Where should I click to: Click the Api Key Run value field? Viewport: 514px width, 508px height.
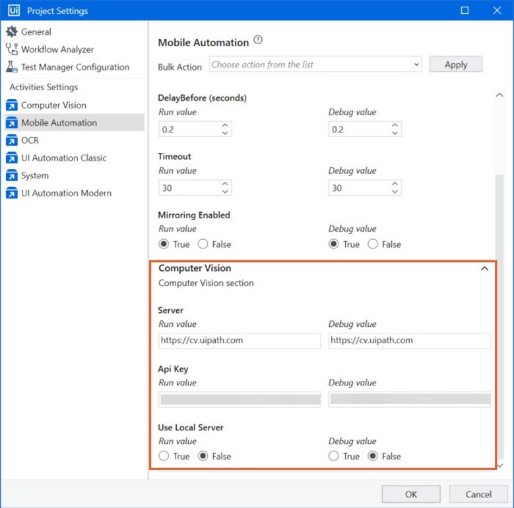(x=240, y=399)
